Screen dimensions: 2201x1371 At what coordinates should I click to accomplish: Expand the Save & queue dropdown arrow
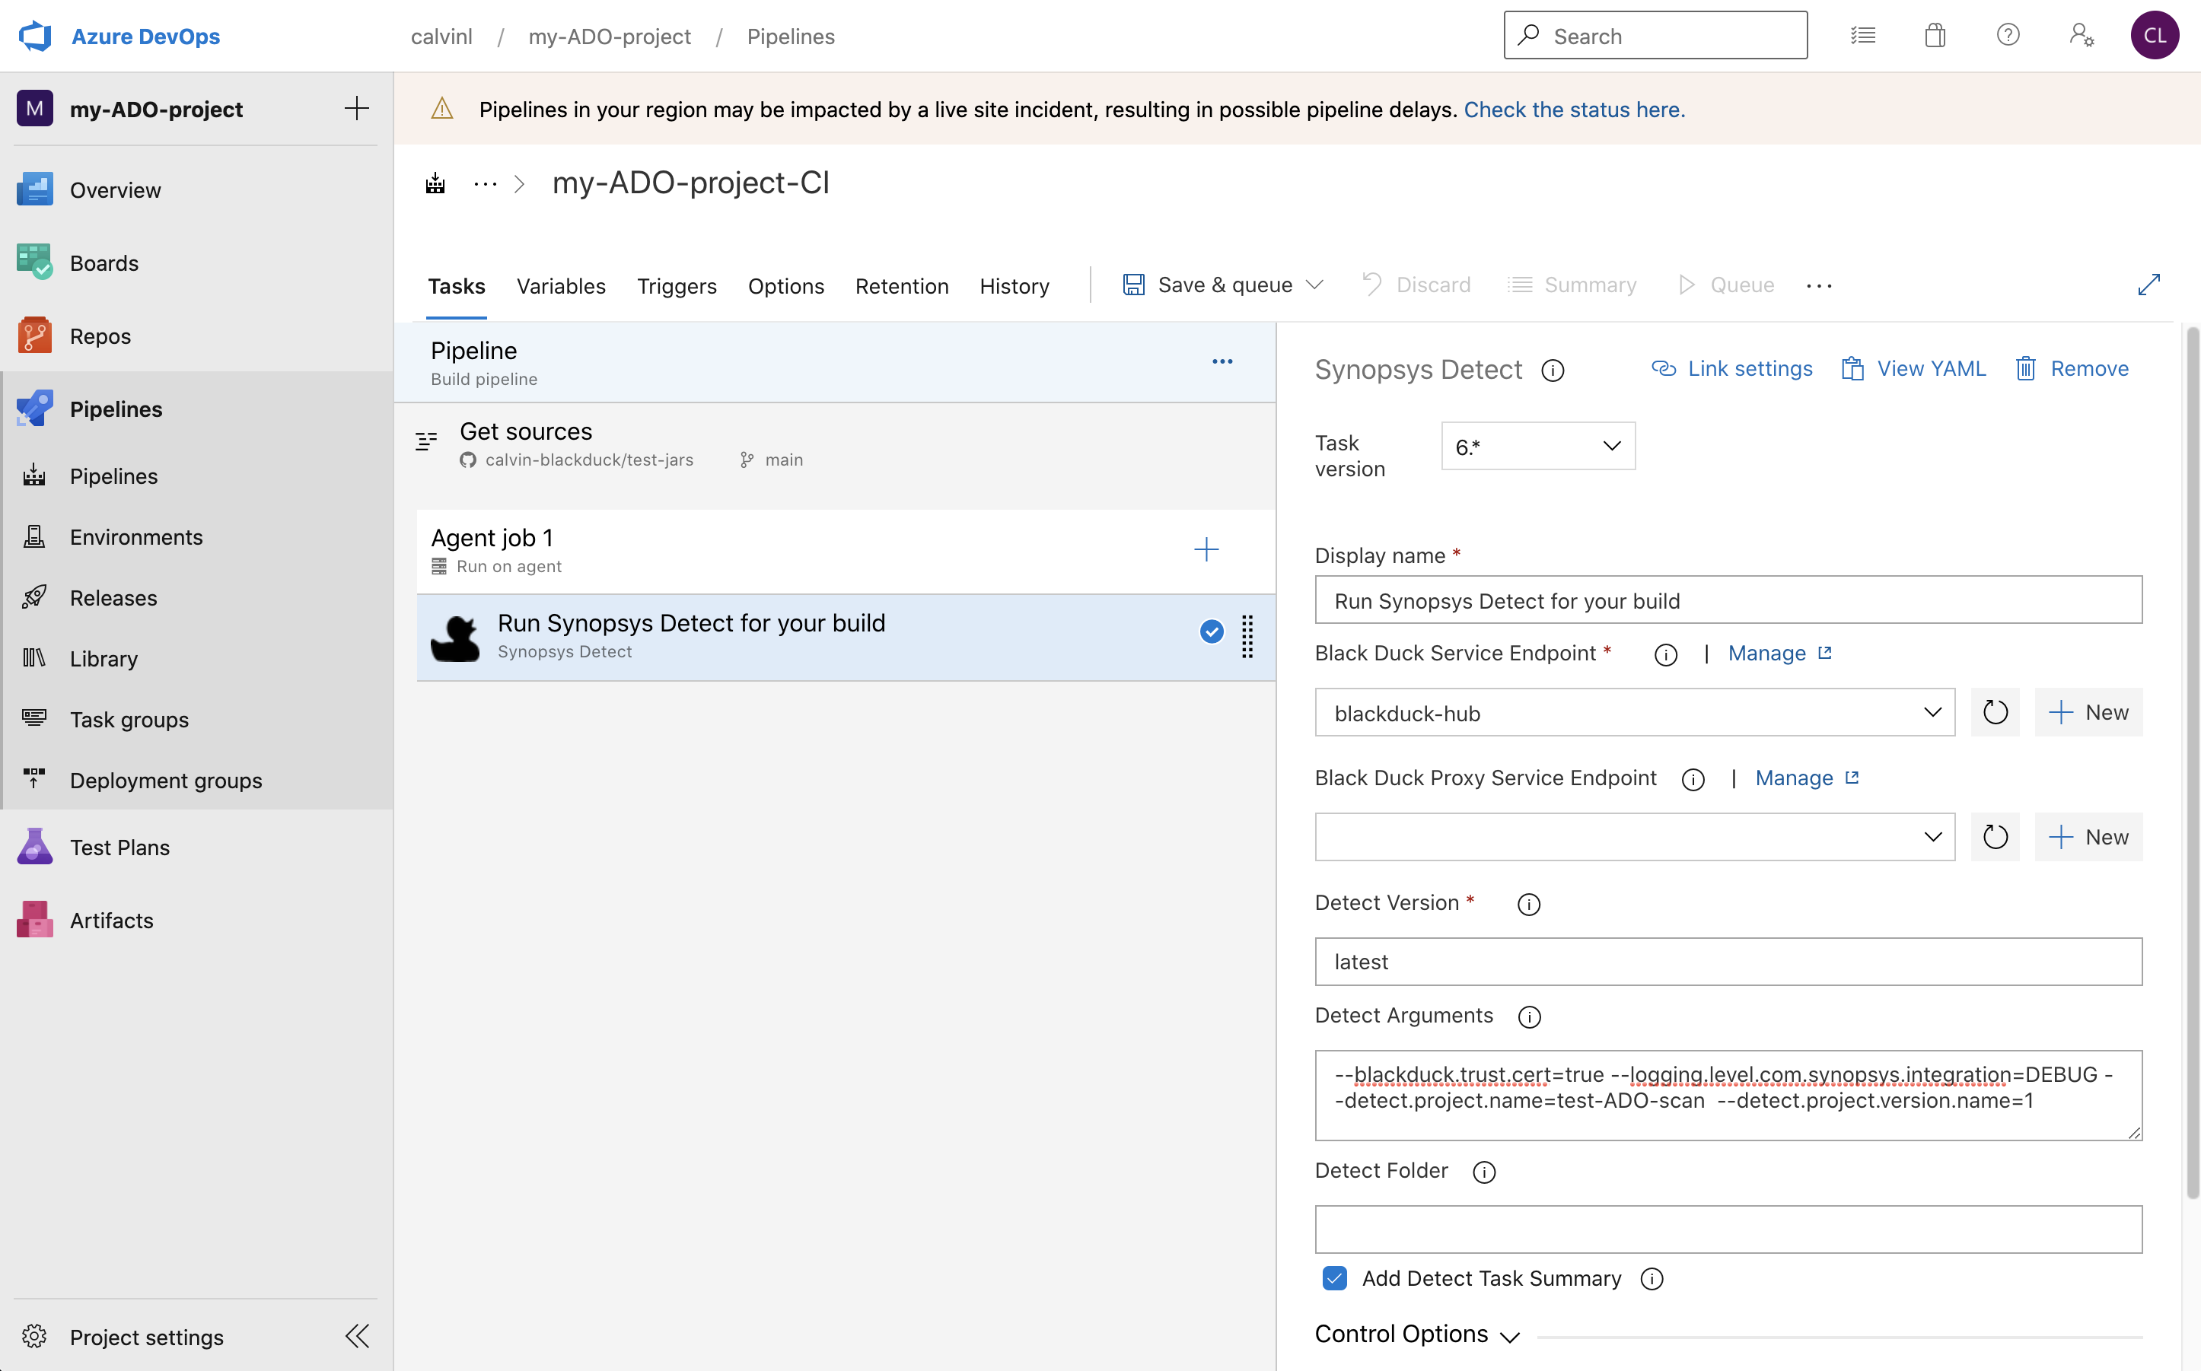1314,285
